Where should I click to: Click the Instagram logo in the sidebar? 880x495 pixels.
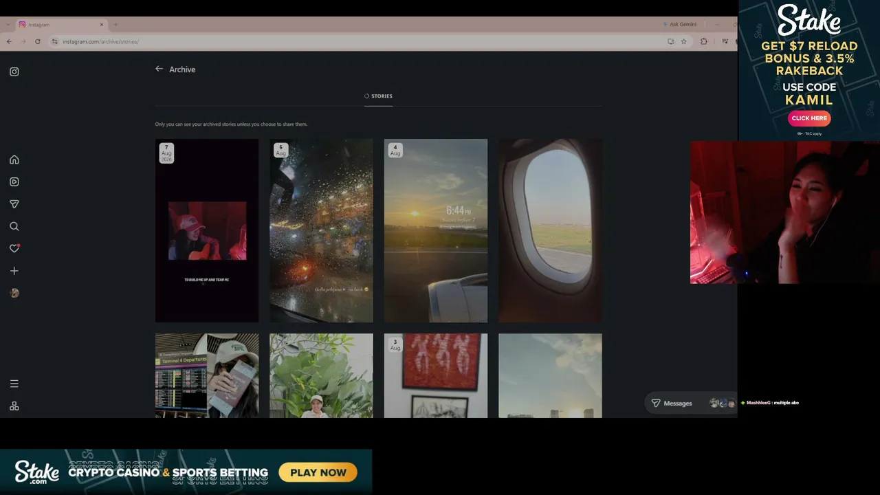[x=14, y=71]
